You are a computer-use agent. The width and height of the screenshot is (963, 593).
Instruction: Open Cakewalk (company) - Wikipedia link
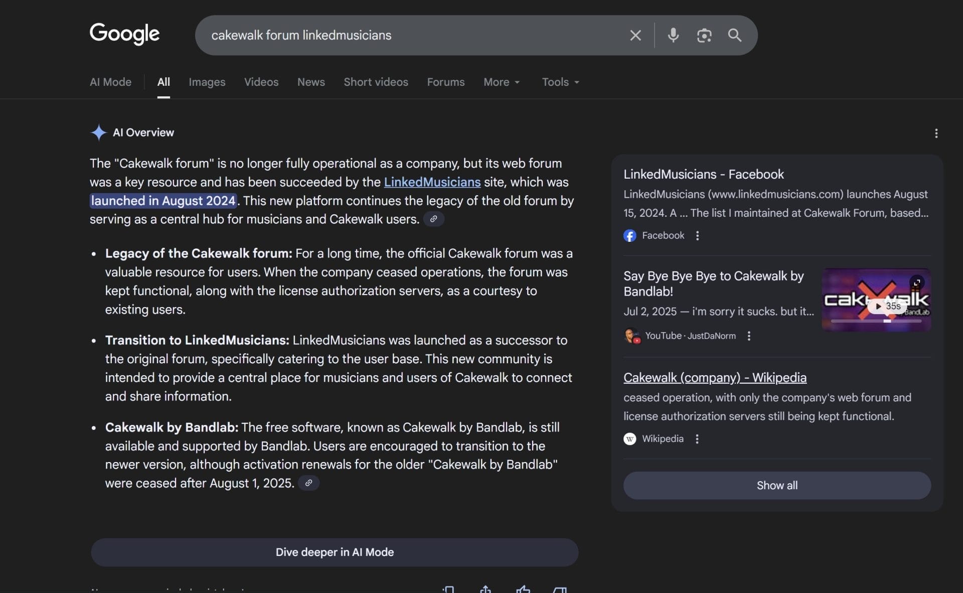click(715, 377)
